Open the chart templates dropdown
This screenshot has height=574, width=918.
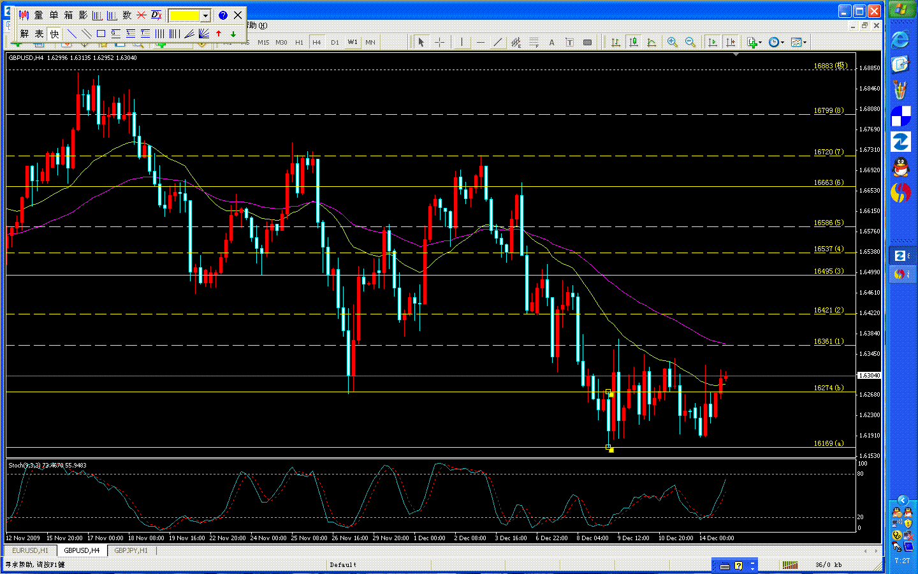click(799, 42)
